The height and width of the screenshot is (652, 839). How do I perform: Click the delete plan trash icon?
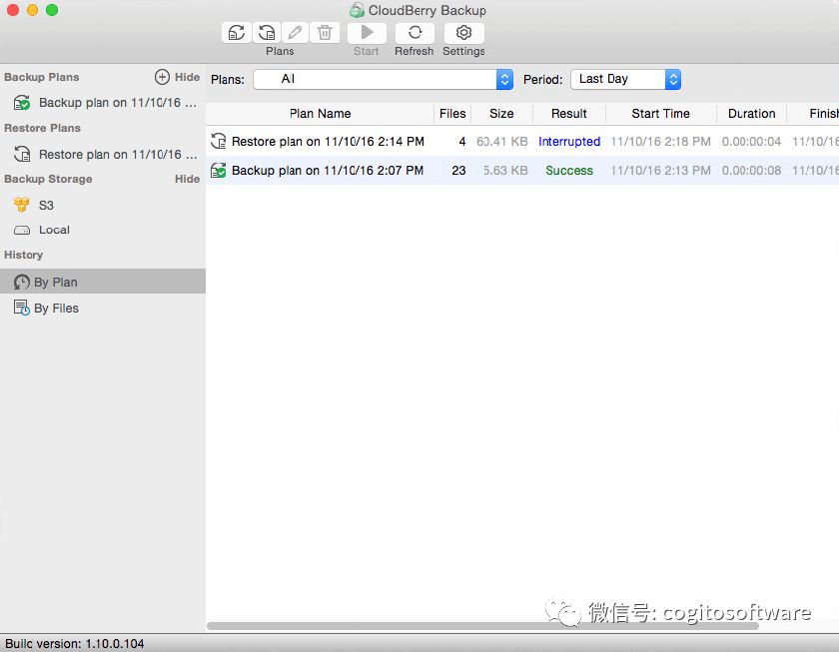(x=325, y=33)
